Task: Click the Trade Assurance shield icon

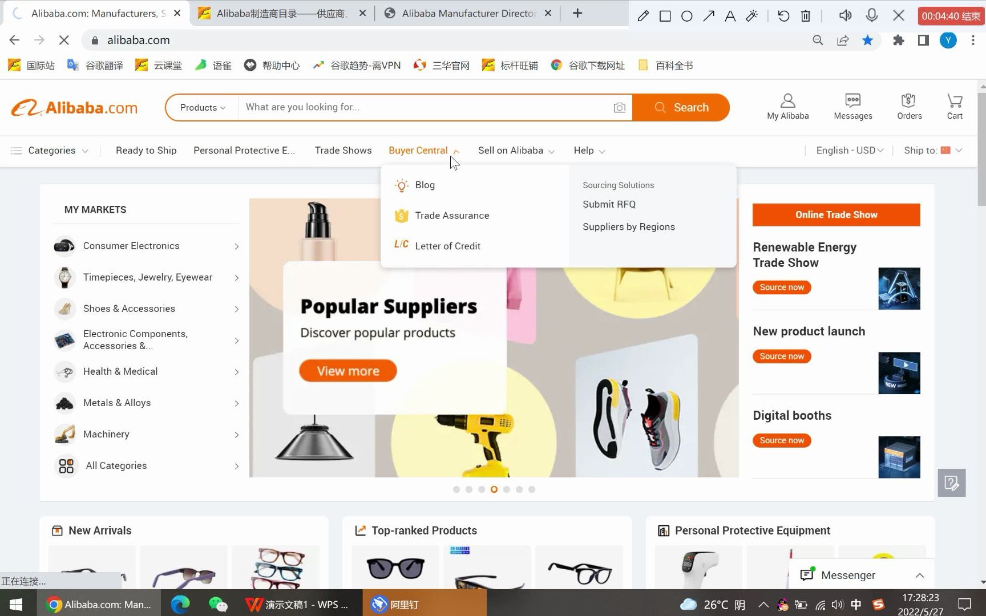Action: 401,216
